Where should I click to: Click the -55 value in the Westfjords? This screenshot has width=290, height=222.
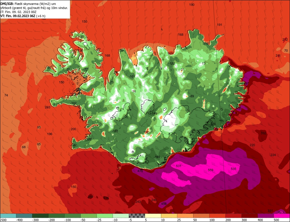click(x=81, y=37)
